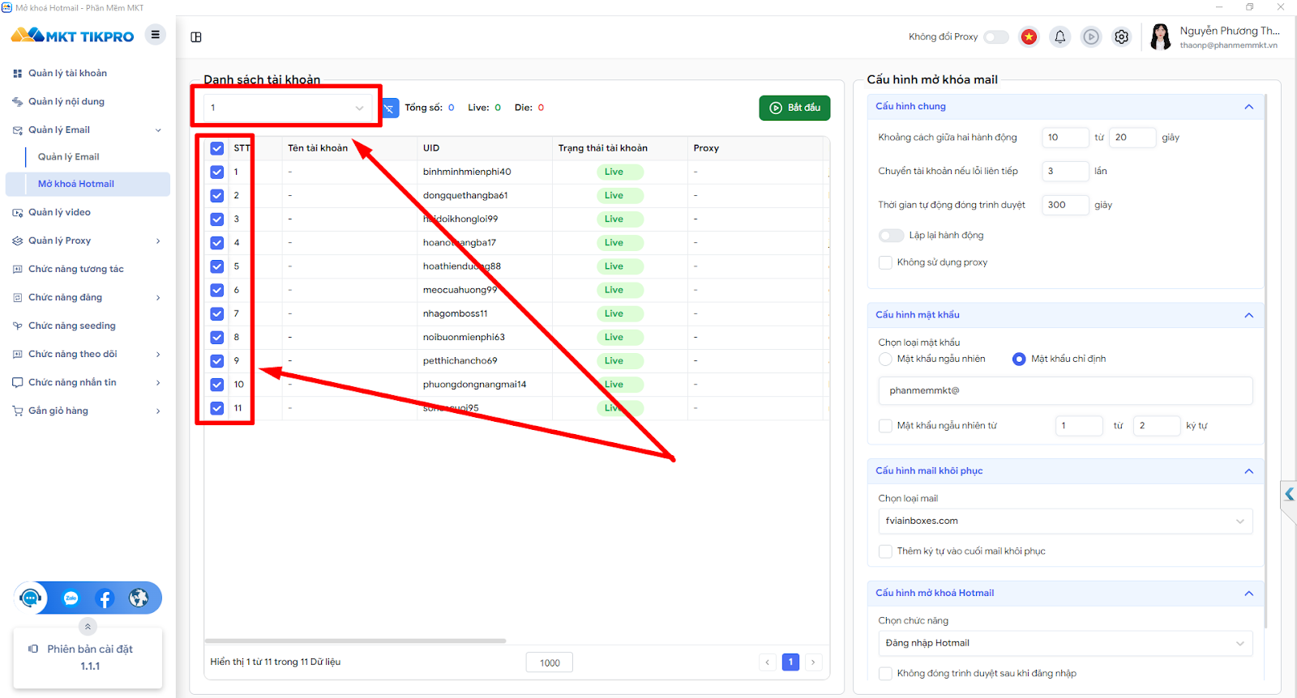This screenshot has width=1297, height=698.
Task: Uncheck the row for binhminhmienphi40
Action: click(216, 172)
